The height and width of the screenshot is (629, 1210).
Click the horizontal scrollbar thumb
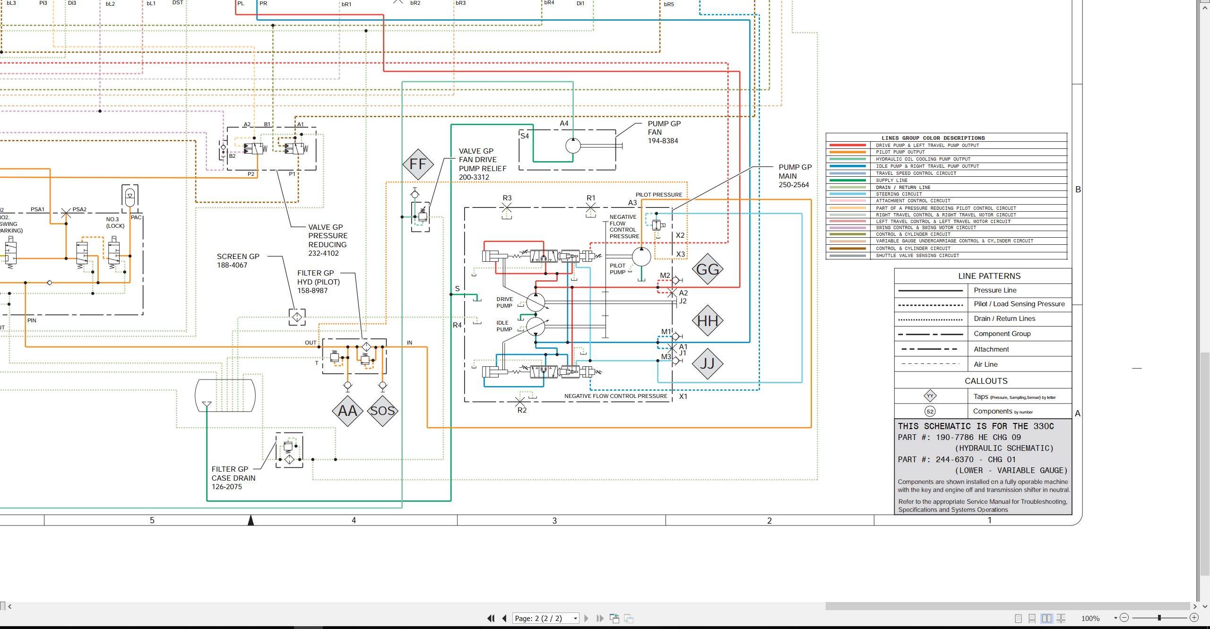click(1008, 606)
